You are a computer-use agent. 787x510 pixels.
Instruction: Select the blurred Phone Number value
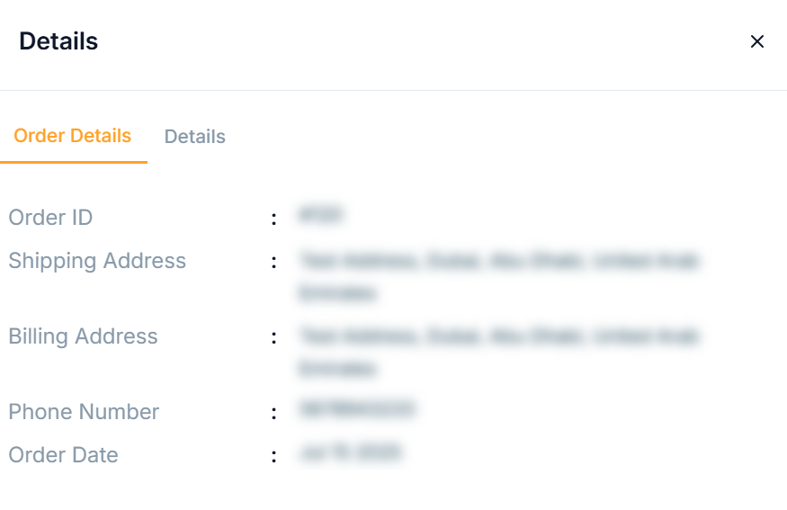pos(356,410)
